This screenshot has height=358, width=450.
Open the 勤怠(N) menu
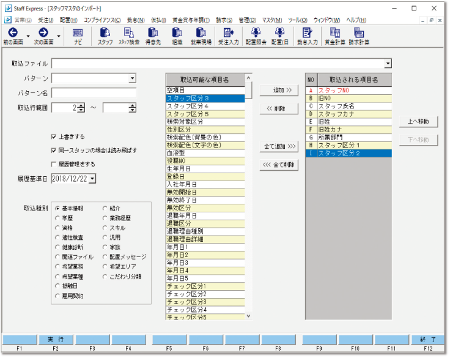(136, 20)
